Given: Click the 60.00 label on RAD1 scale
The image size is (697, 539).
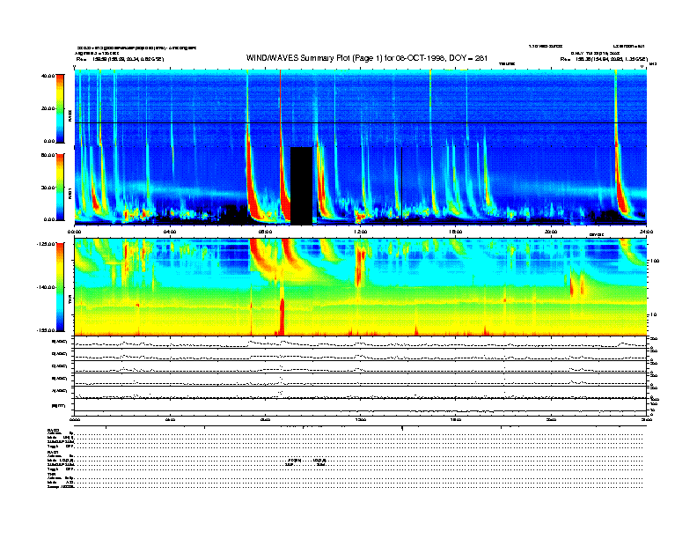Looking at the screenshot, I should (48, 155).
